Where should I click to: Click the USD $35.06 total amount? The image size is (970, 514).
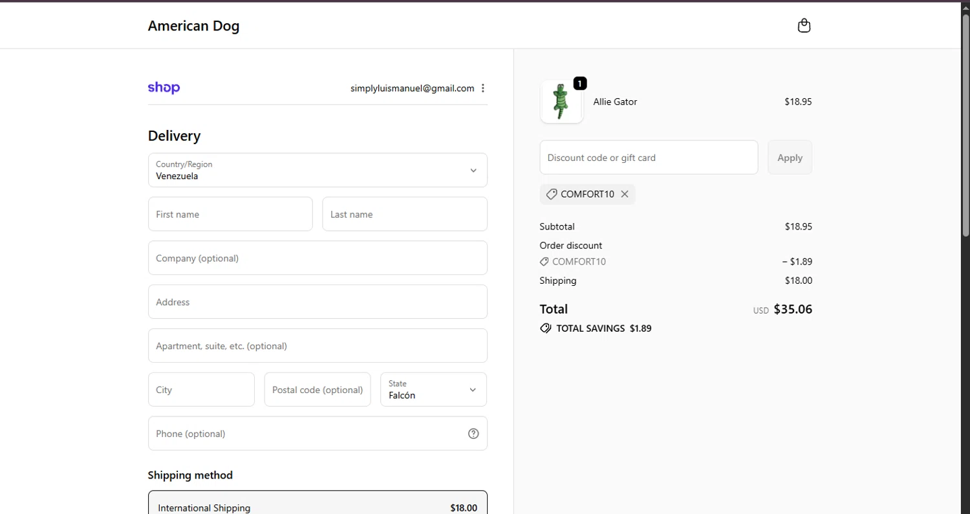point(782,309)
